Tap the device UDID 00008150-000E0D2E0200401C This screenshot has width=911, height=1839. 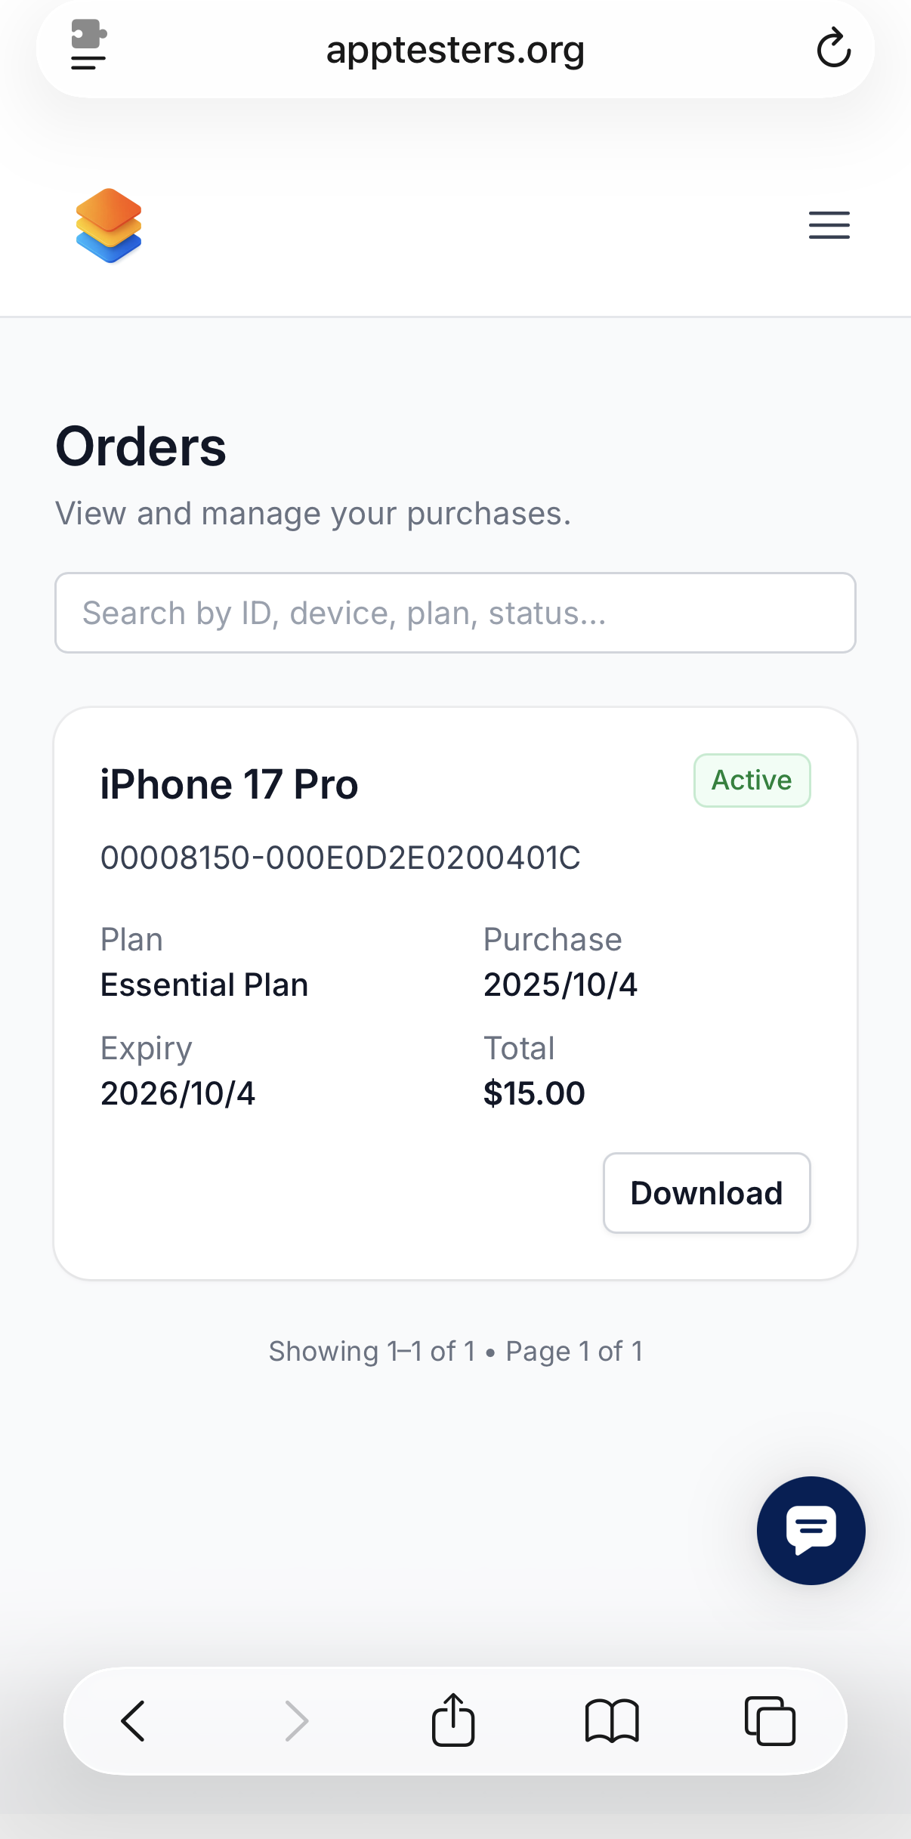[x=340, y=858]
